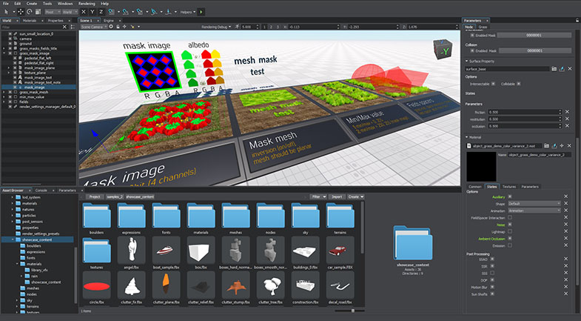
Task: Open the World coordinate space dropdown
Action: (x=70, y=12)
